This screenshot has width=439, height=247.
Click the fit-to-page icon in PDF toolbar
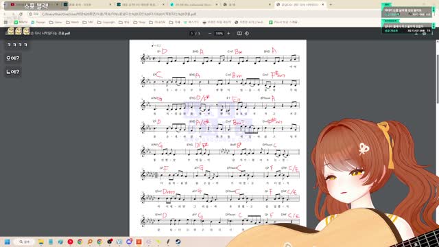[x=239, y=34]
